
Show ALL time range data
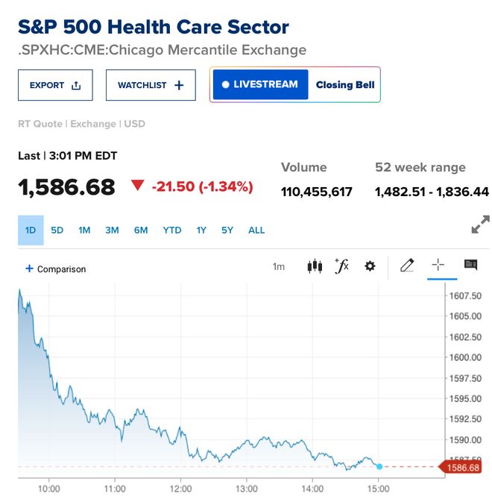click(256, 230)
